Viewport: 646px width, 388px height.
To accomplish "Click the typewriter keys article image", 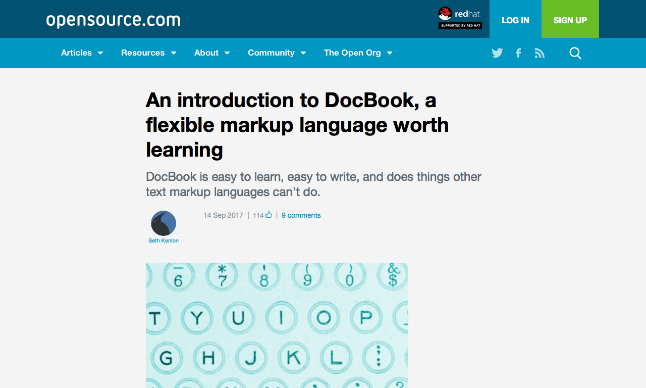I will coord(277,325).
